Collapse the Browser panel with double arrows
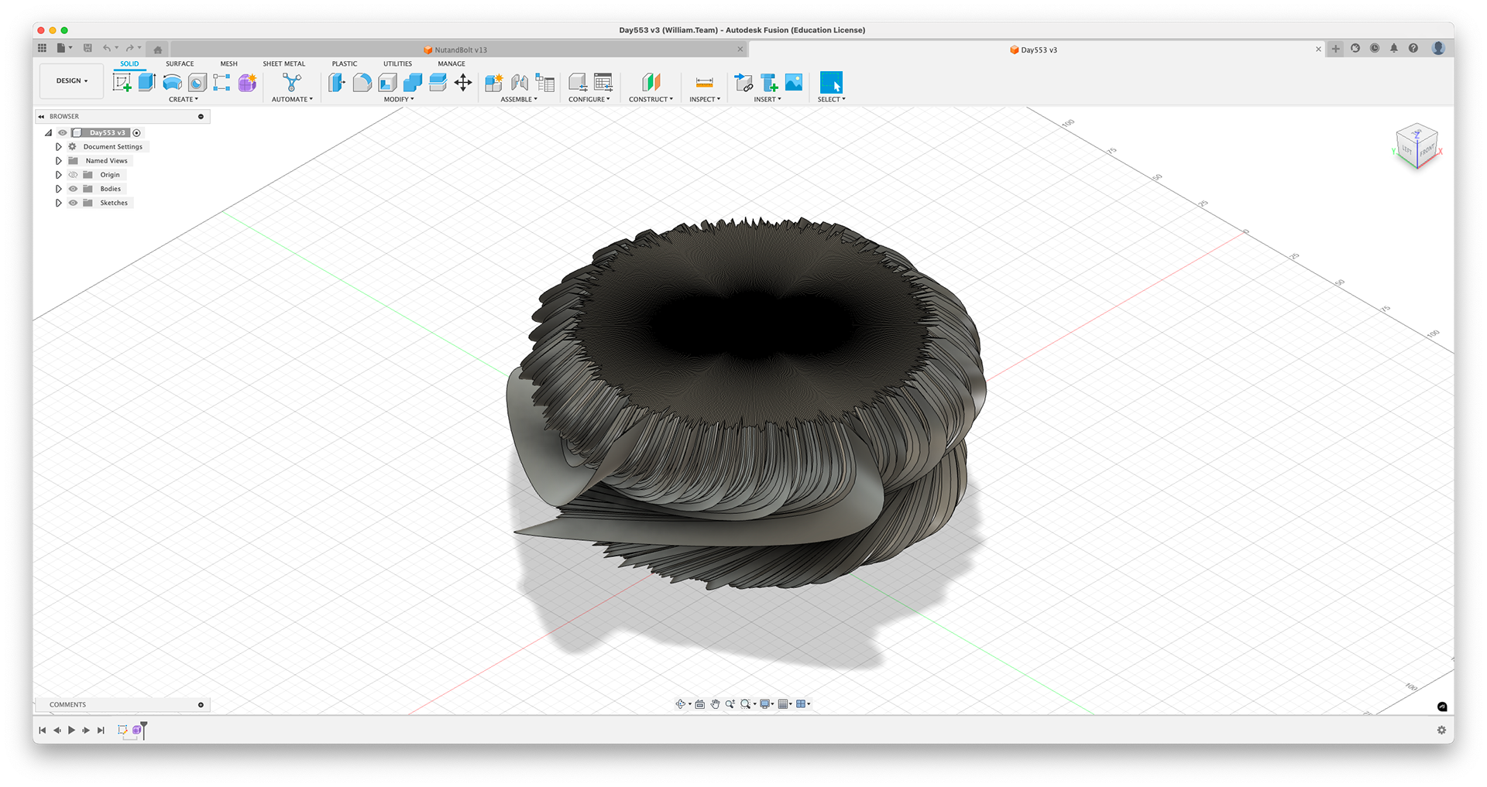This screenshot has height=787, width=1487. 41,117
